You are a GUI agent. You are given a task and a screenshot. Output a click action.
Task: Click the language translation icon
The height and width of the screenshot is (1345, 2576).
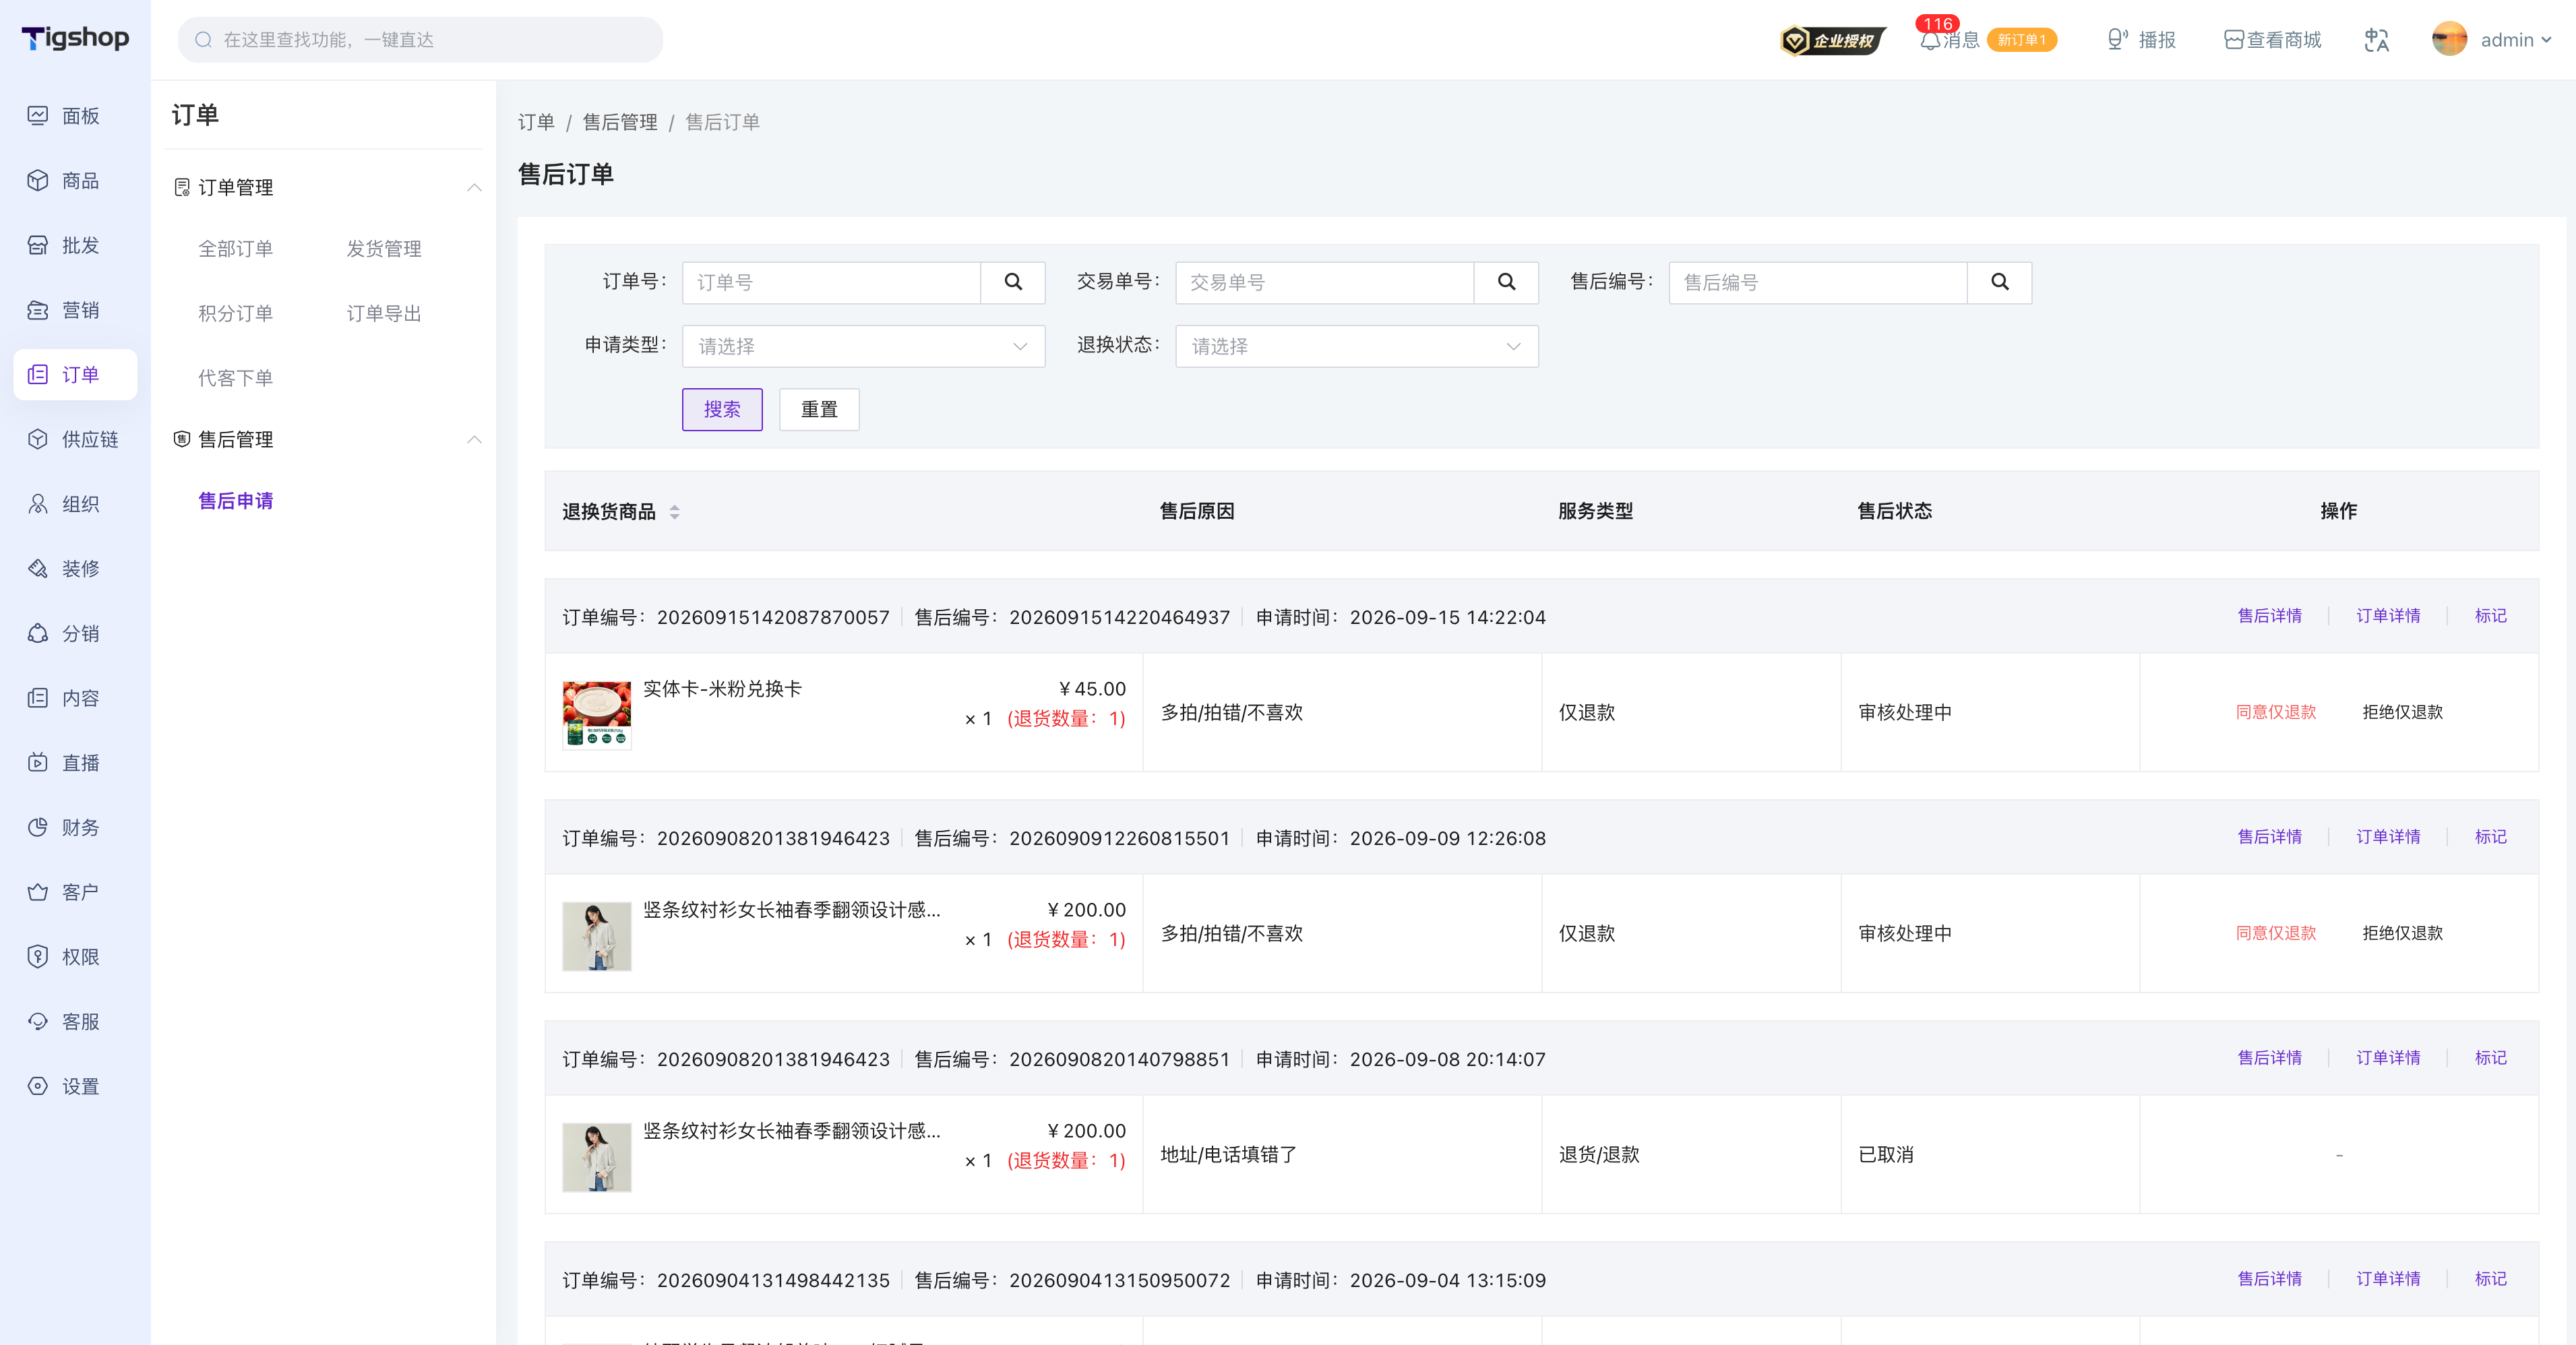click(2377, 40)
